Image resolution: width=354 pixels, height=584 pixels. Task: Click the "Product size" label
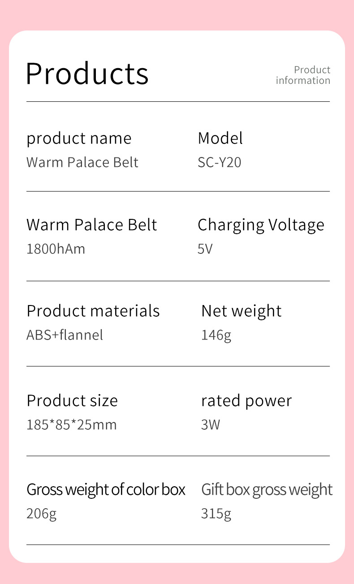click(72, 401)
